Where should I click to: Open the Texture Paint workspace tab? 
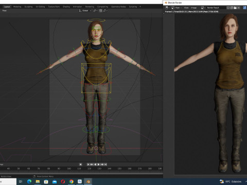click(54, 7)
